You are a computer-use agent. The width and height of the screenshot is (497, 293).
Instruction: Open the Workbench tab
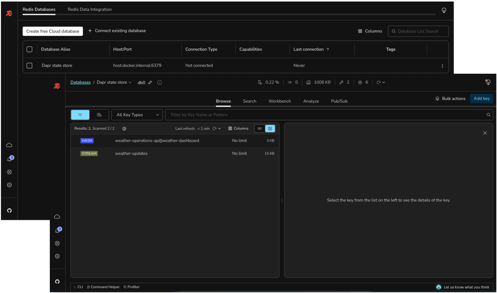(280, 101)
